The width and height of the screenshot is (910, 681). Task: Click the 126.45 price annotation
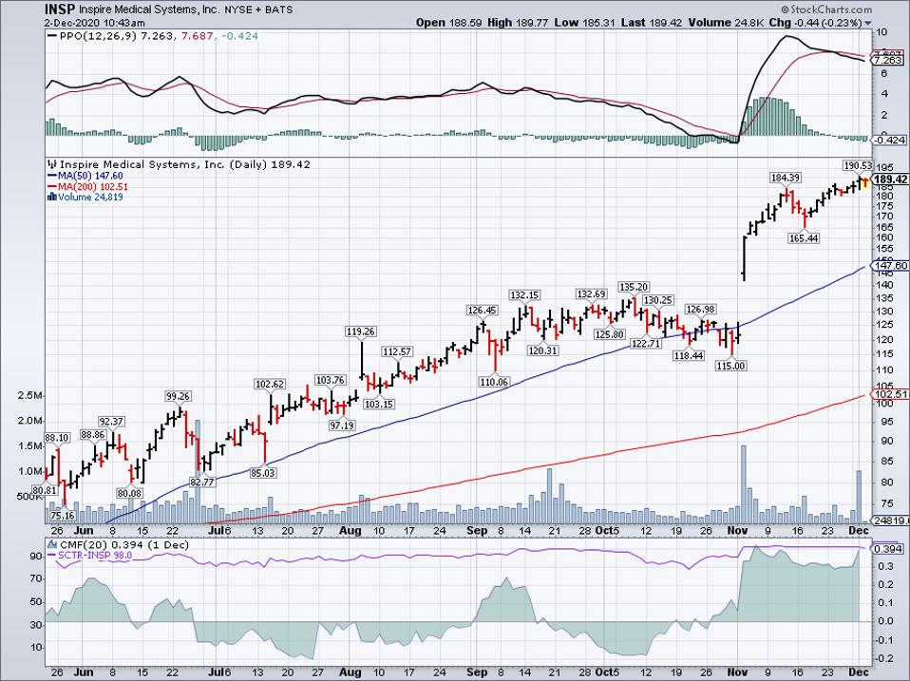coord(483,311)
